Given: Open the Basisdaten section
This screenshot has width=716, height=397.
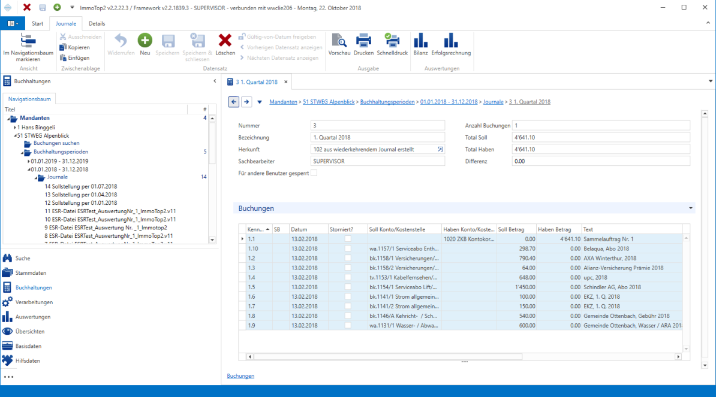Looking at the screenshot, I should tap(7, 346).
